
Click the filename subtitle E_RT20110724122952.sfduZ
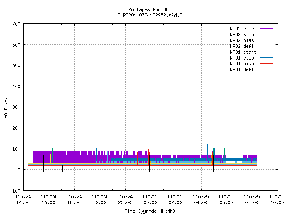(150, 15)
